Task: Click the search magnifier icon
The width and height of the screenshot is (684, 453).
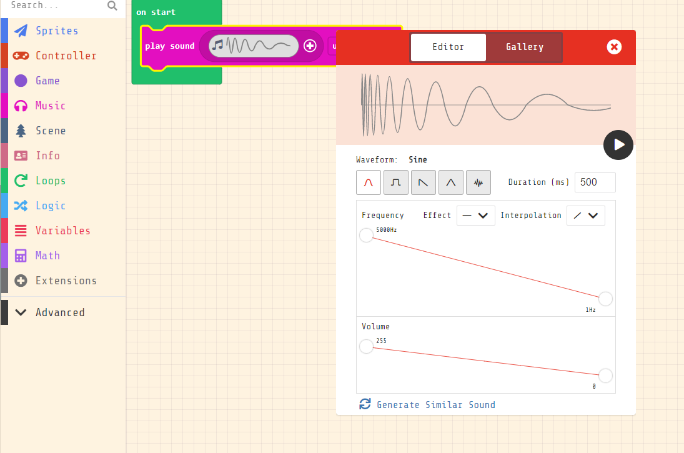Action: pos(112,6)
